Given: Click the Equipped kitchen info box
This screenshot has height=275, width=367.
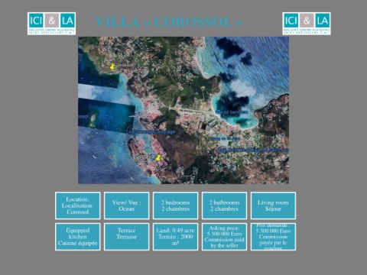Looking at the screenshot, I should [77, 237].
